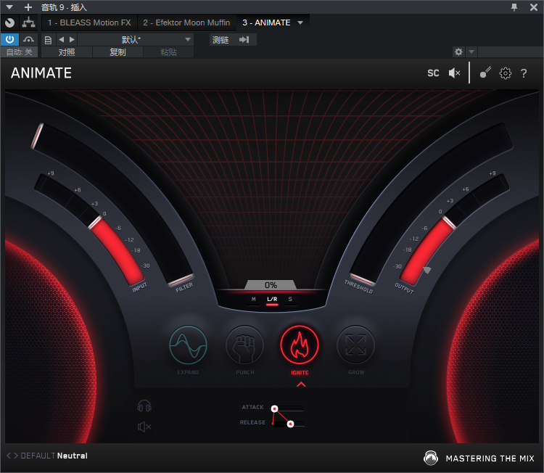Click the 0% amount display
Viewport: 544px width, 473px height.
[271, 285]
